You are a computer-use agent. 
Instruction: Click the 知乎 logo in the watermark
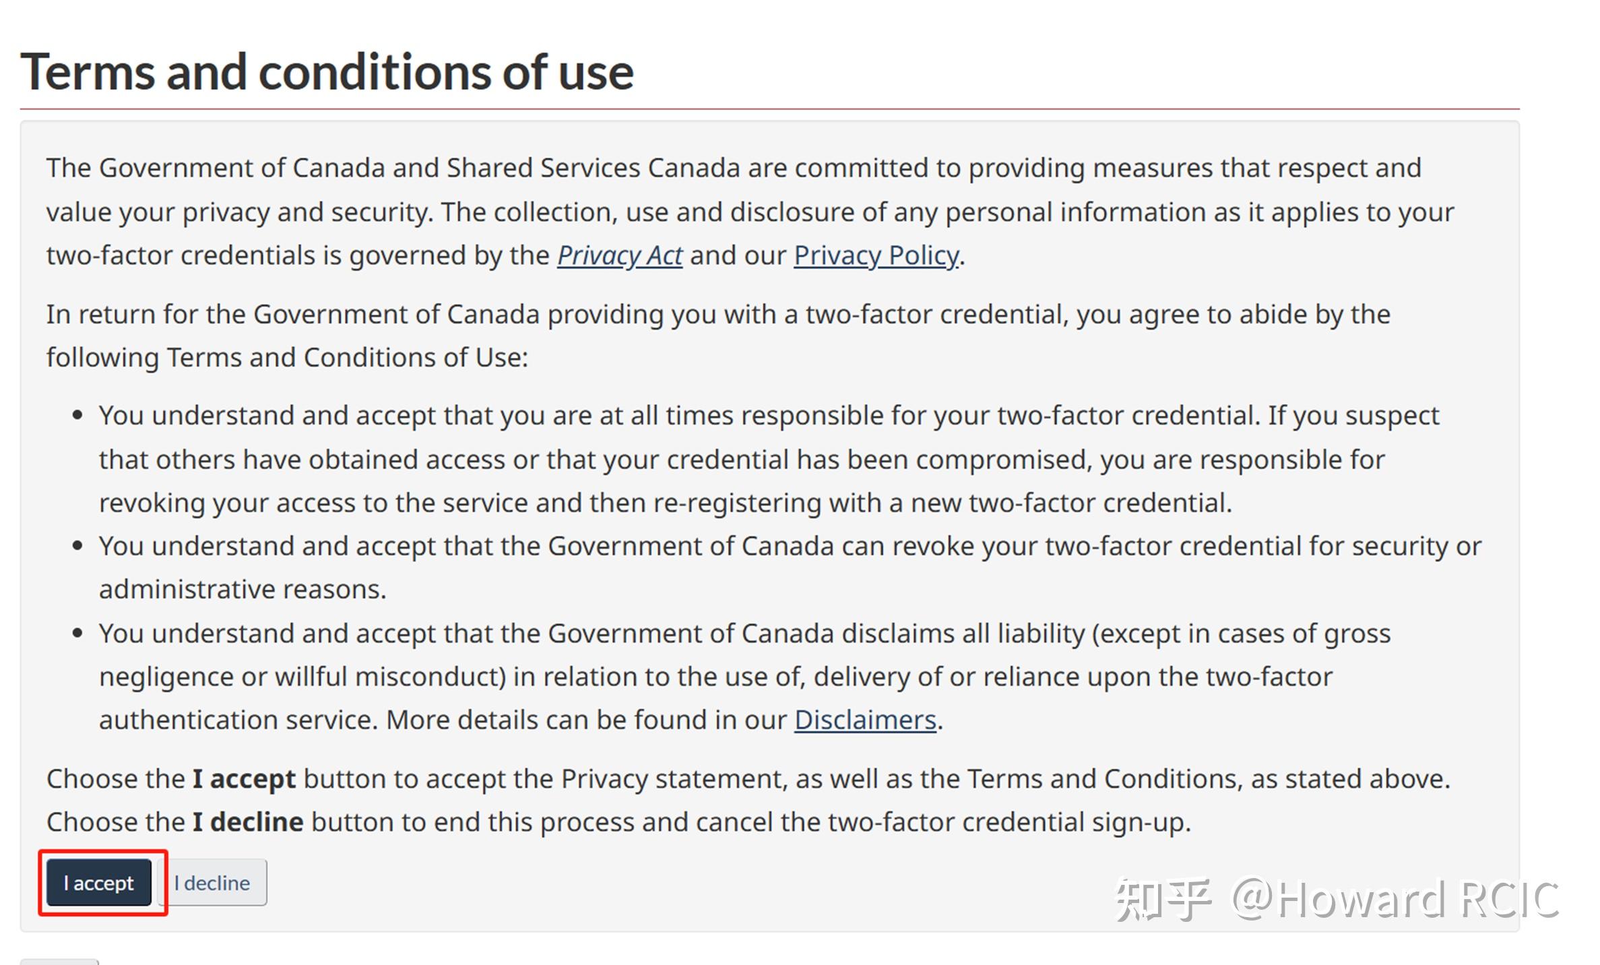(1163, 899)
